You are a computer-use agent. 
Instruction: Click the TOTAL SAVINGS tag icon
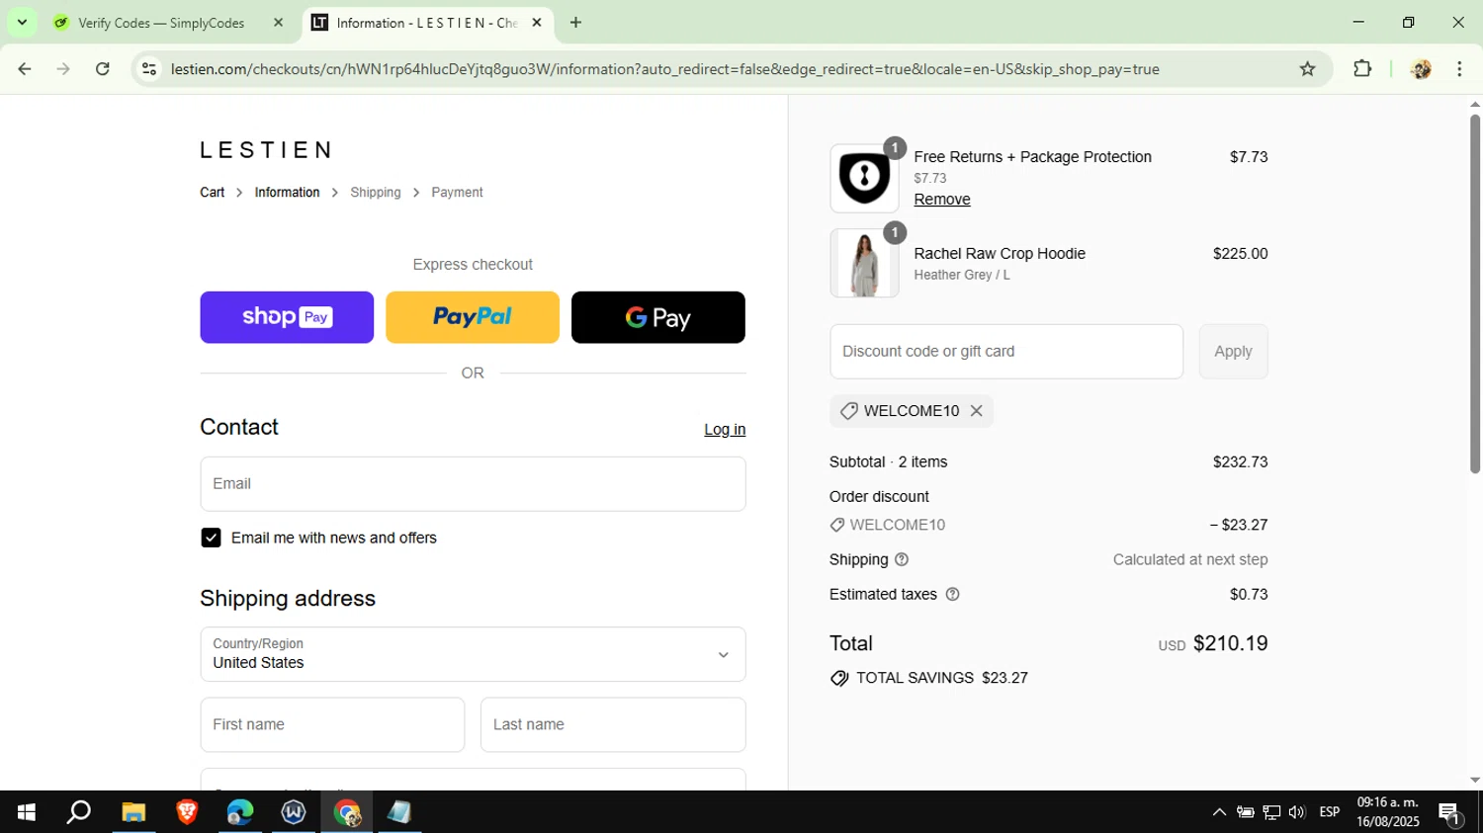(x=839, y=679)
